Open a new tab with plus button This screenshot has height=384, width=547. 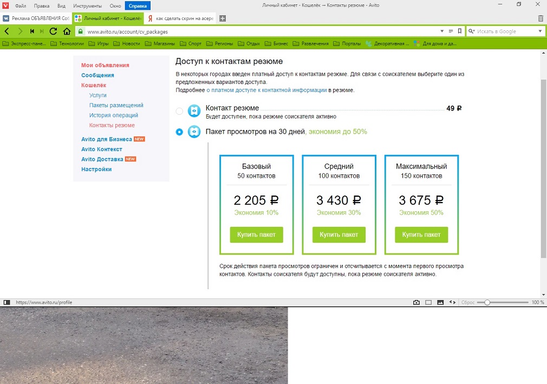point(222,18)
